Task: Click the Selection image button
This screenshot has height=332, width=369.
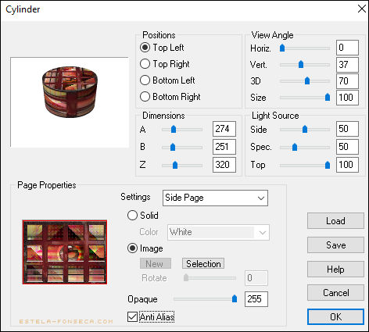Action: pyautogui.click(x=203, y=263)
